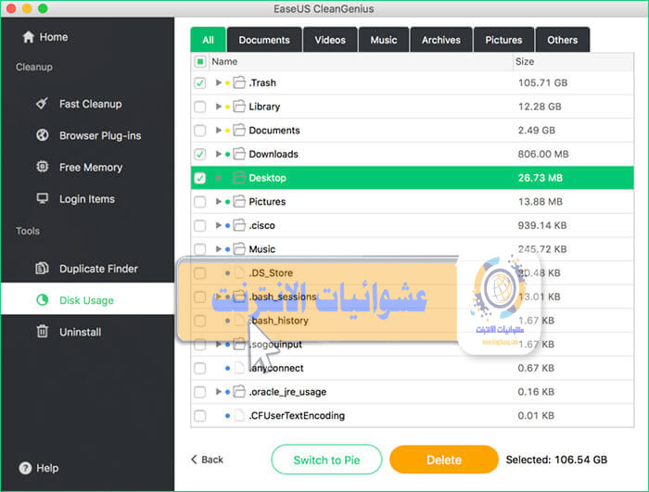Click the Browser Plug-ins globe icon
This screenshot has height=492, width=649.
[43, 135]
